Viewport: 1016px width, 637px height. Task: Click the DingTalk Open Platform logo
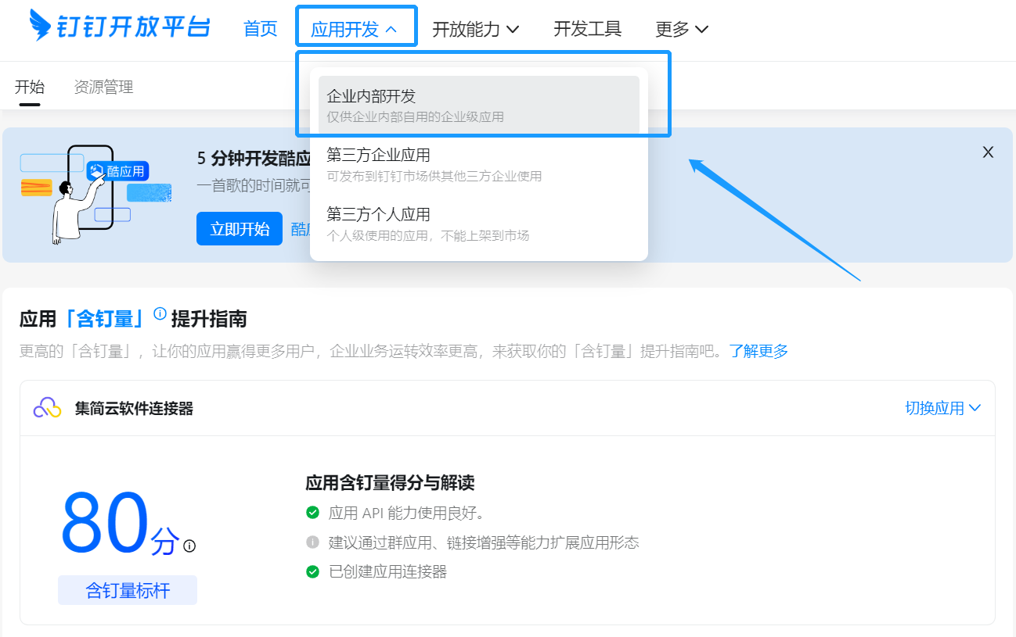point(120,26)
